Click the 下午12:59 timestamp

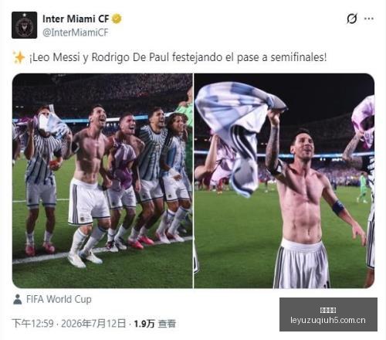(x=33, y=324)
